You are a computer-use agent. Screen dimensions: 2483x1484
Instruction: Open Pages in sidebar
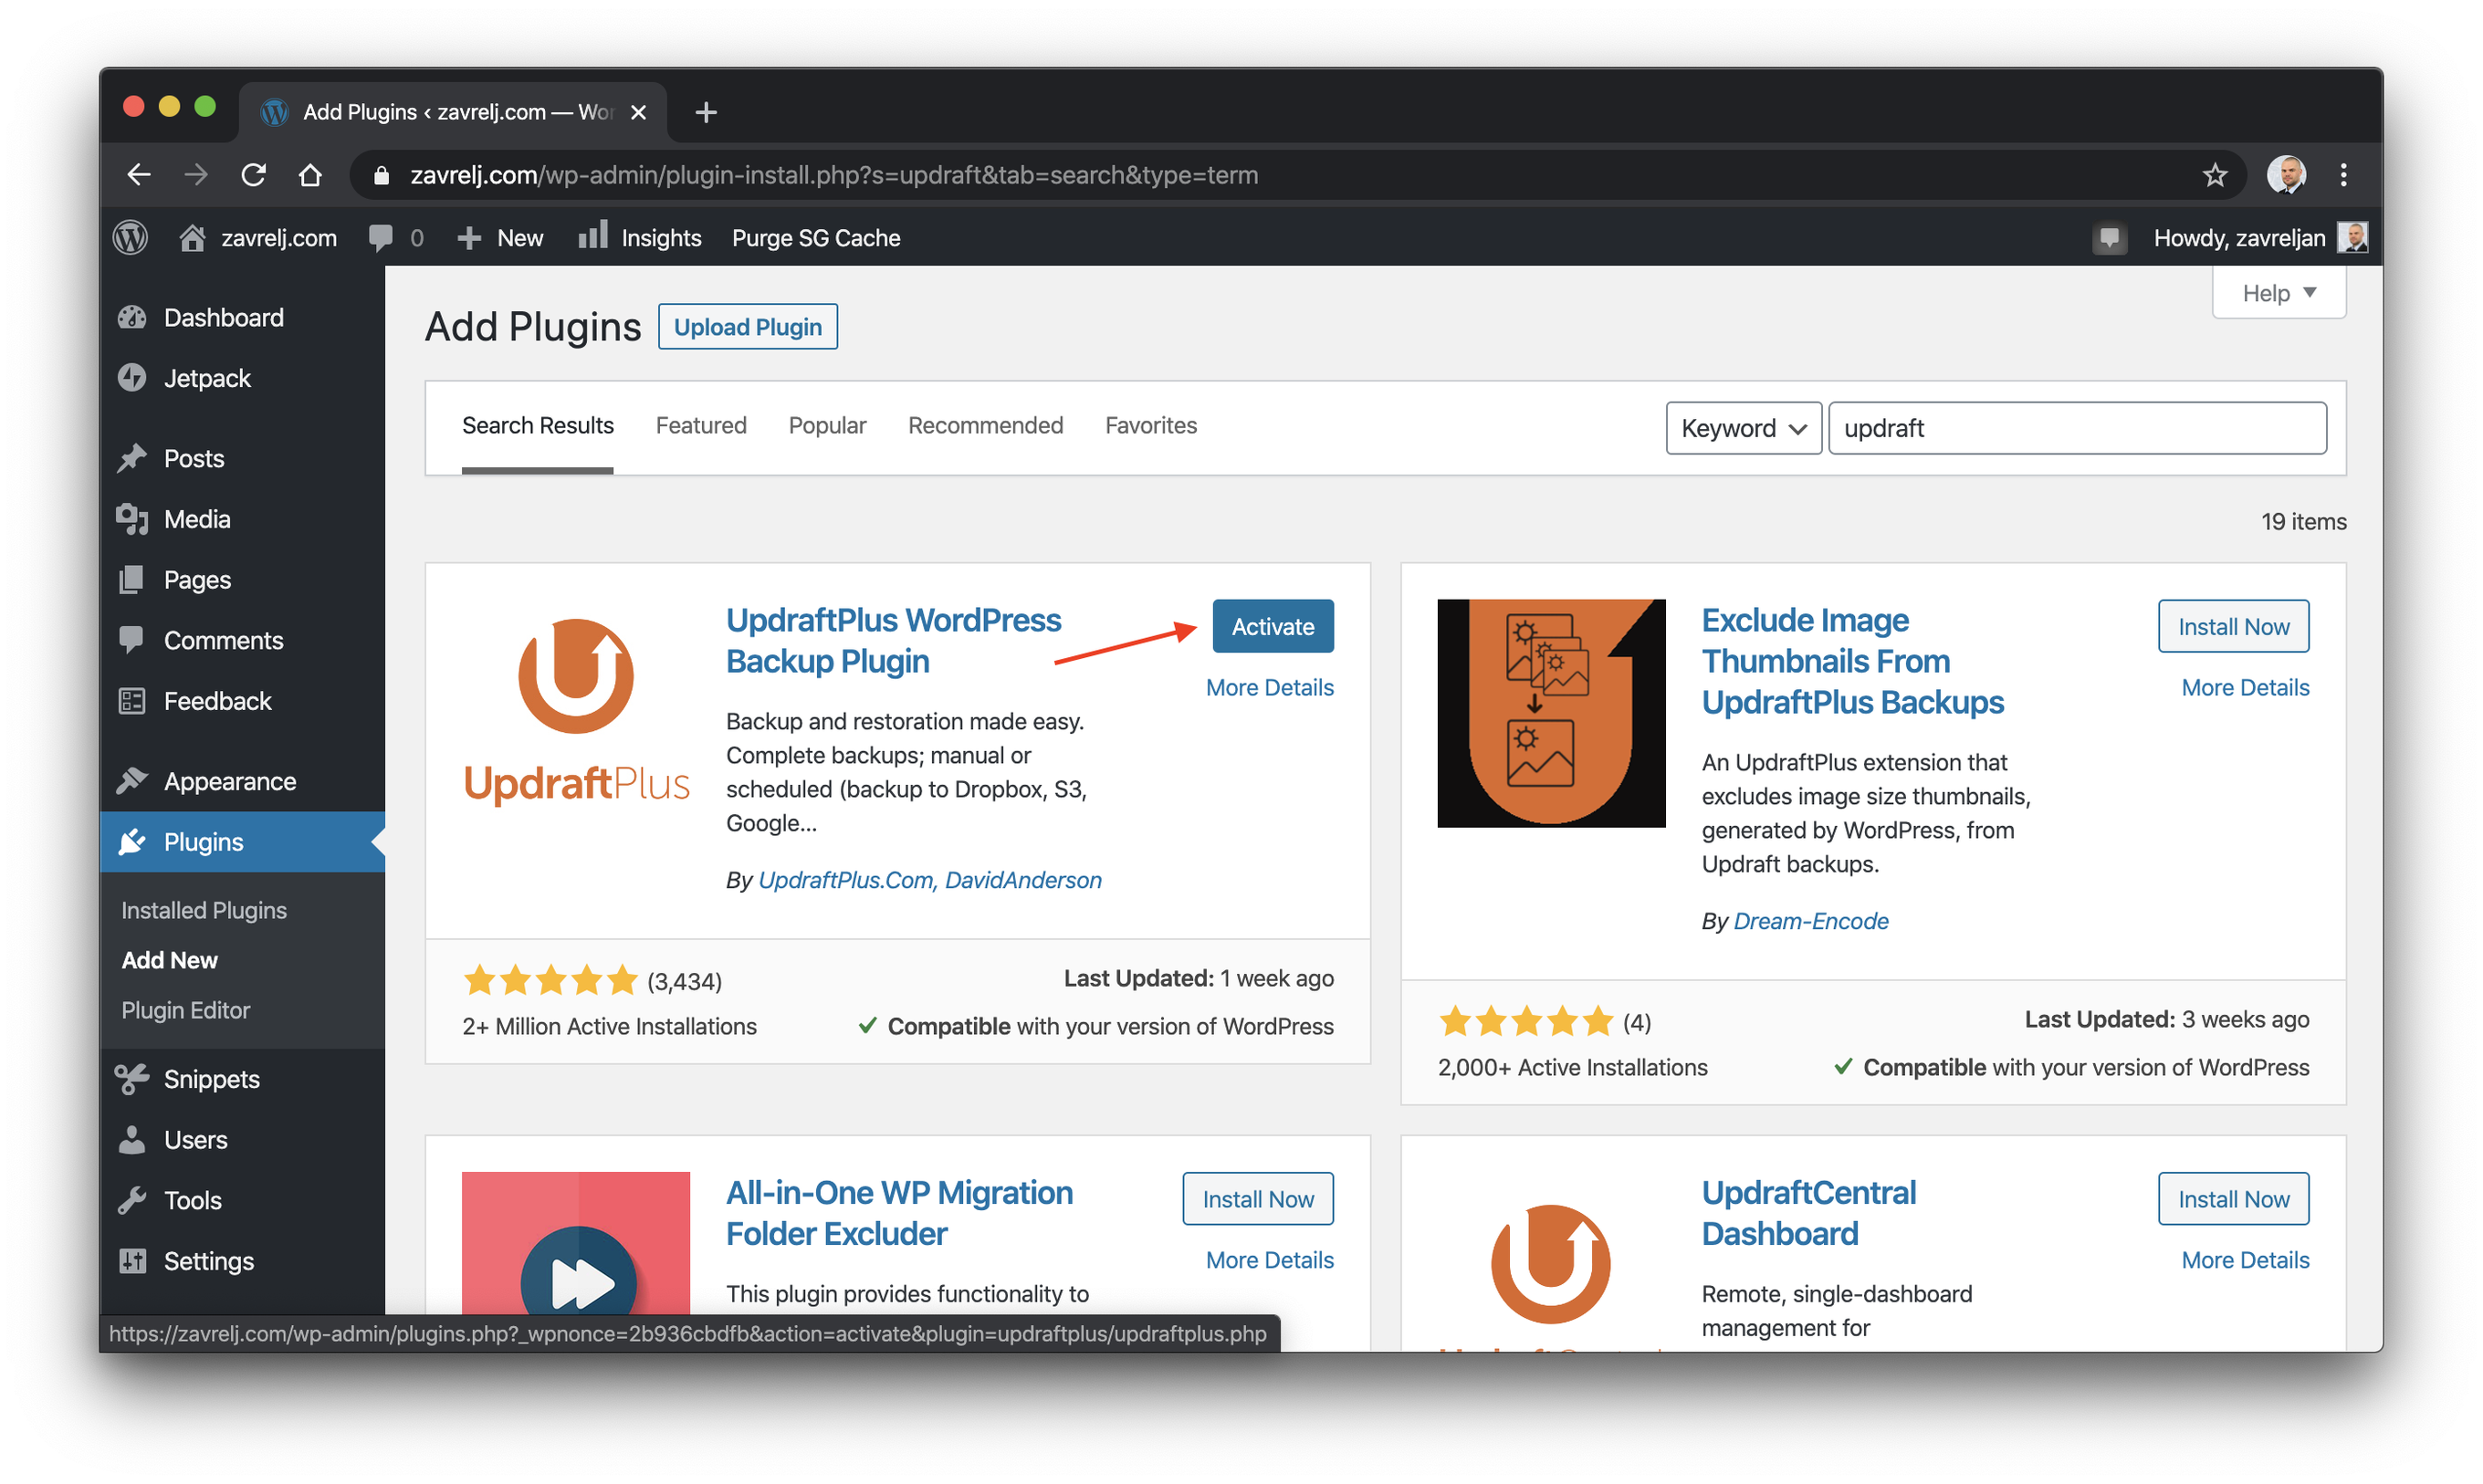242,580
